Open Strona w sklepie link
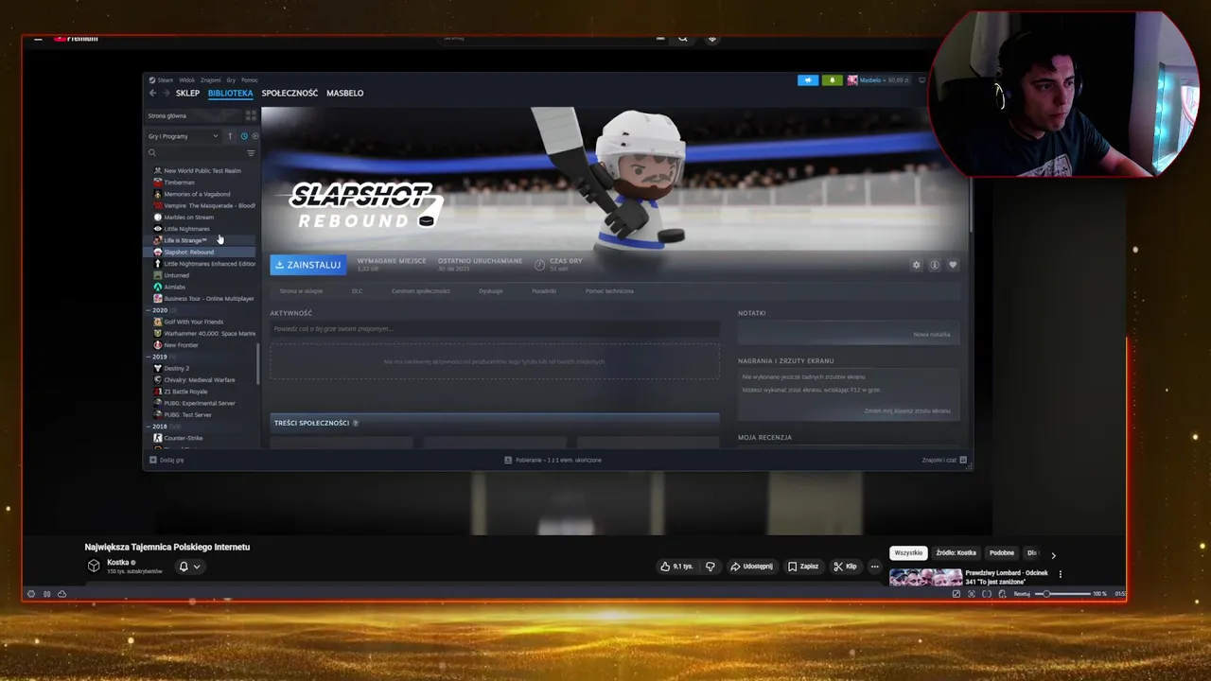 tap(301, 291)
